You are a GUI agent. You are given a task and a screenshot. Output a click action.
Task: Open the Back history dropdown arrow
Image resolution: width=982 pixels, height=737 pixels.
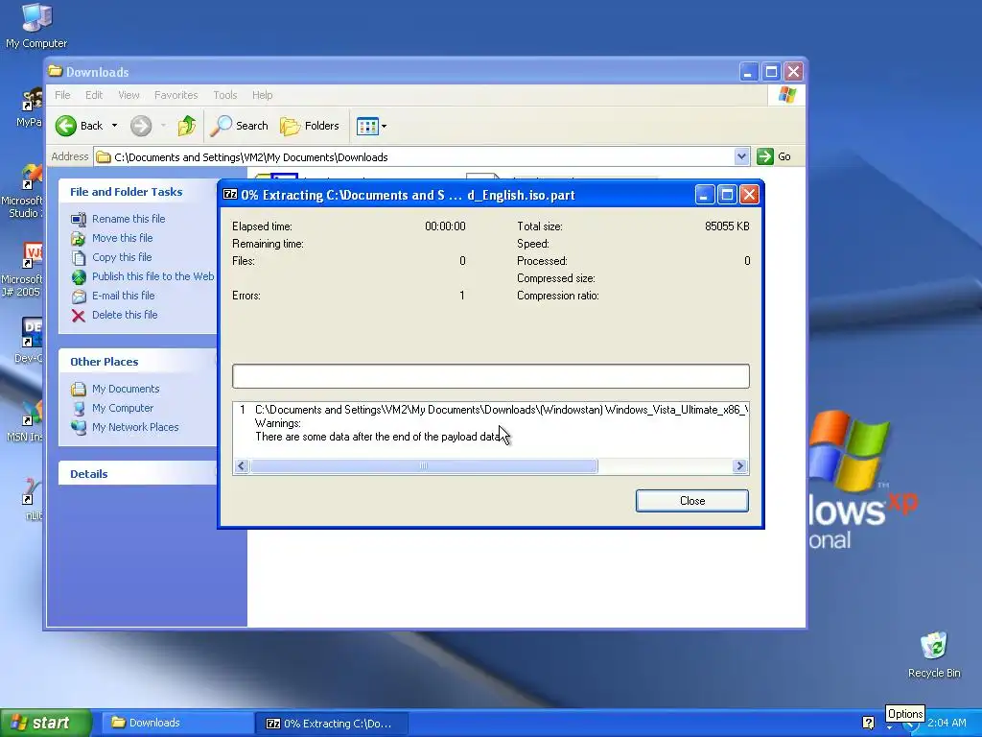pos(114,126)
